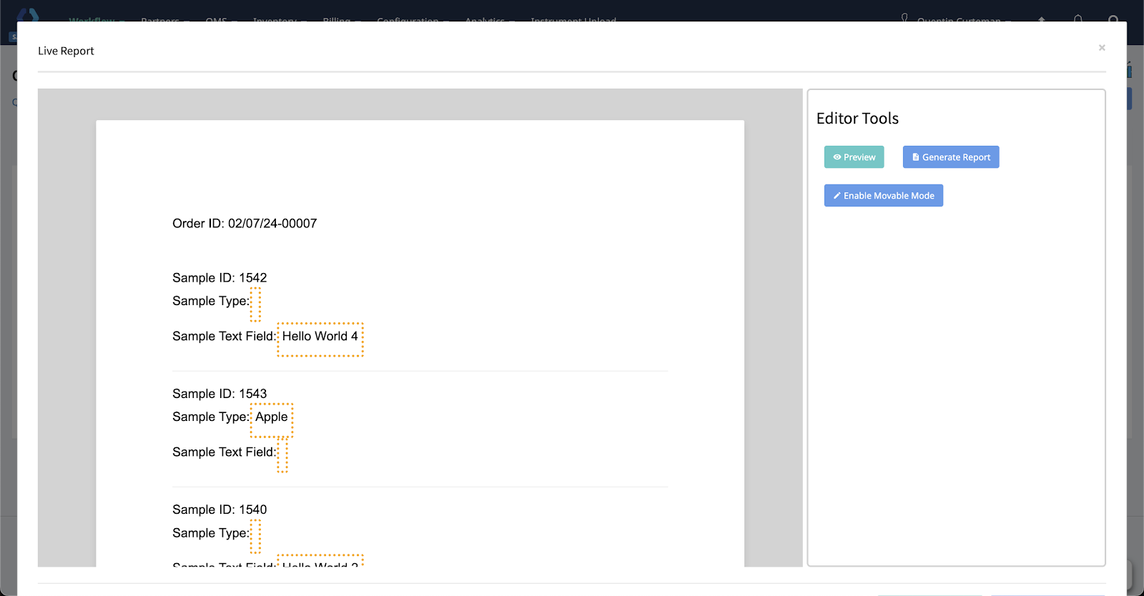Viewport: 1144px width, 596px height.
Task: Click the 'Sample ID: 1543' text
Action: coord(220,394)
